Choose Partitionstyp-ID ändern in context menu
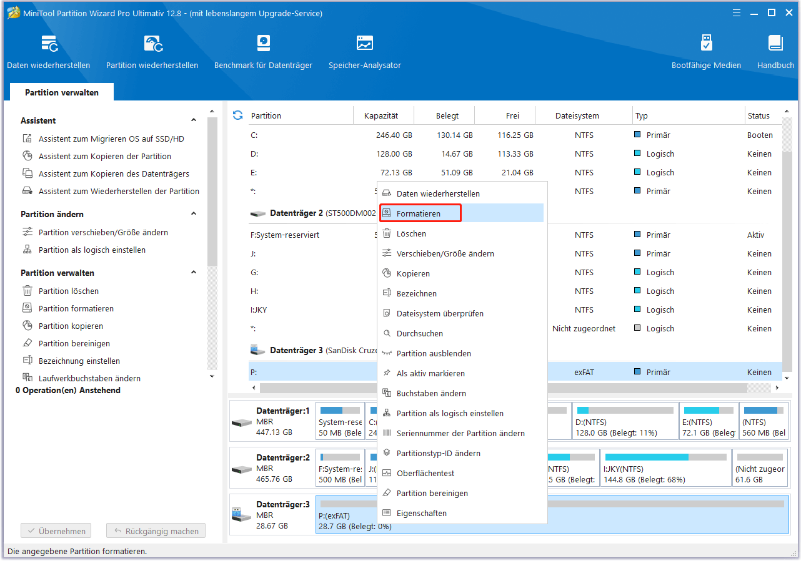 462,453
